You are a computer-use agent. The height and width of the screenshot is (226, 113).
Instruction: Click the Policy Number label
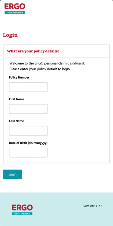19,77
